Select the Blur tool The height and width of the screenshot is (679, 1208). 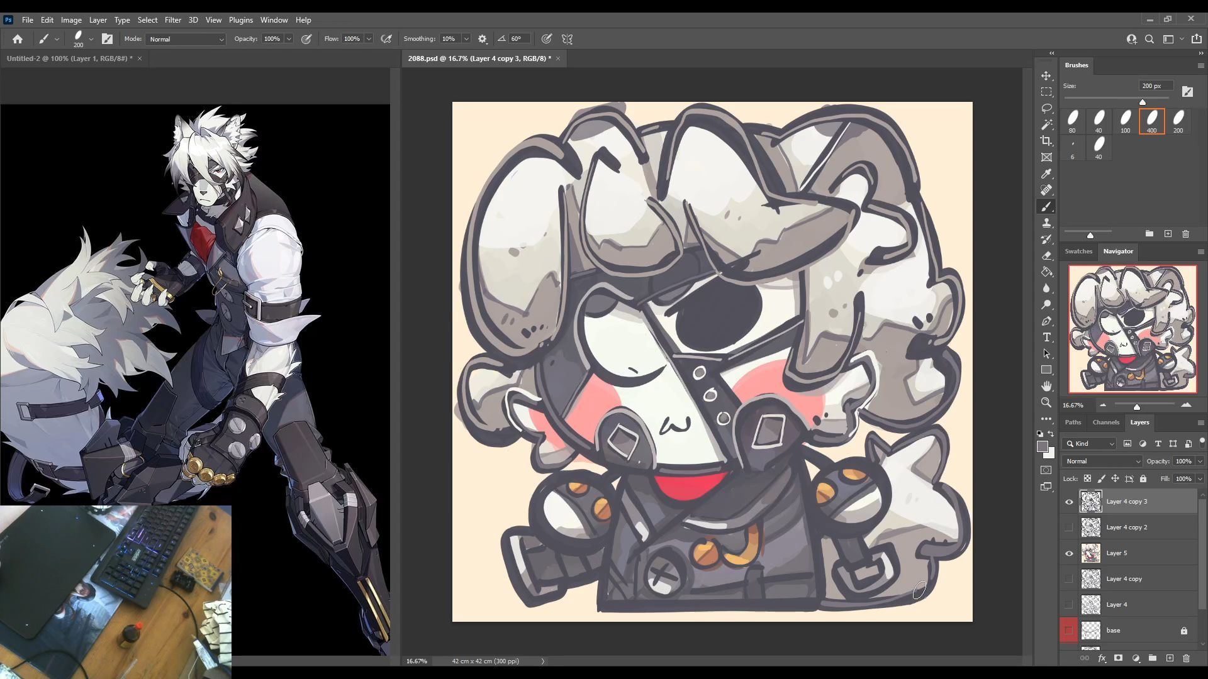(x=1046, y=288)
